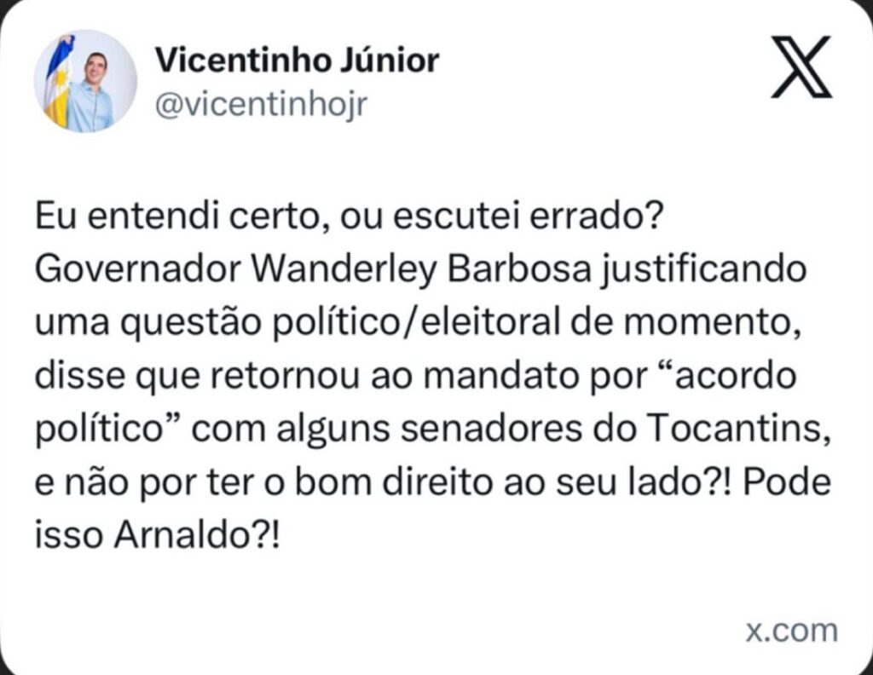Click the word "Governador" in the tweet

point(139,271)
